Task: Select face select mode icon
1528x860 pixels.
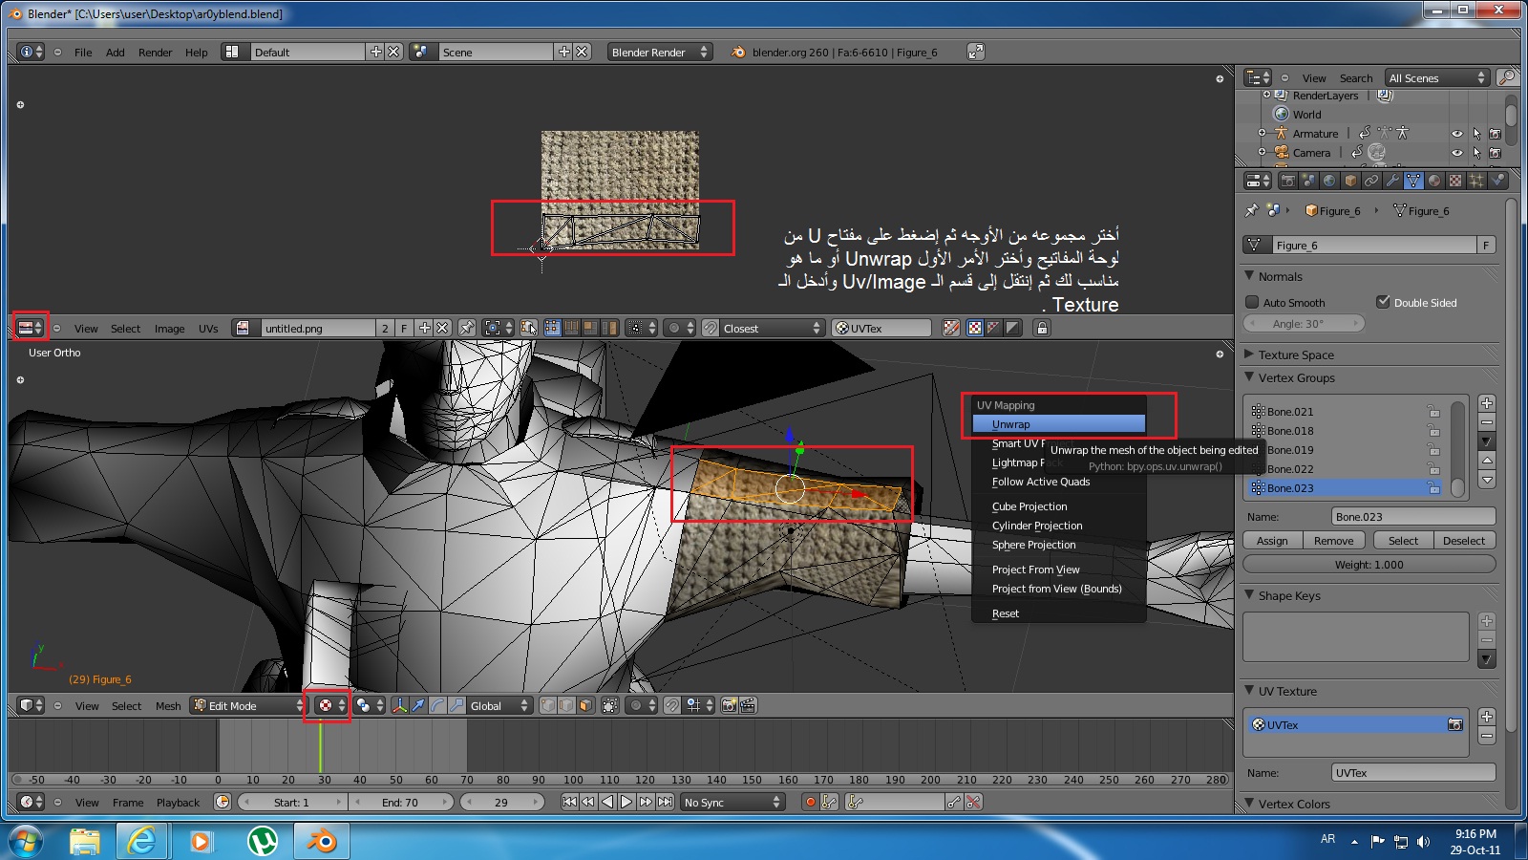Action: click(x=585, y=705)
